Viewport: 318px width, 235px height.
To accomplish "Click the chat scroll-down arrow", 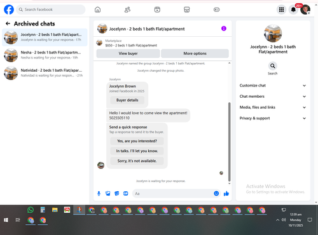I will (x=229, y=184).
